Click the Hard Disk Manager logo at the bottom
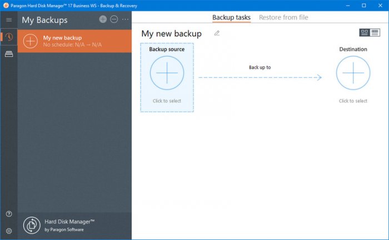The image size is (389, 240). [32, 225]
